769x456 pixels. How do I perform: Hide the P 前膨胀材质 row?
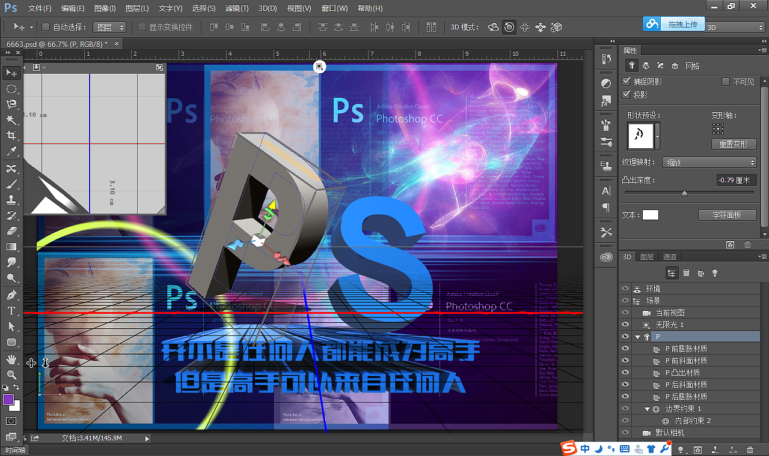tap(625, 349)
